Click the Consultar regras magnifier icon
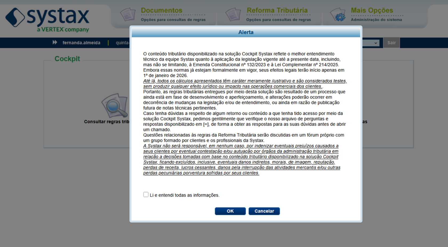This screenshot has width=448, height=247. click(115, 106)
